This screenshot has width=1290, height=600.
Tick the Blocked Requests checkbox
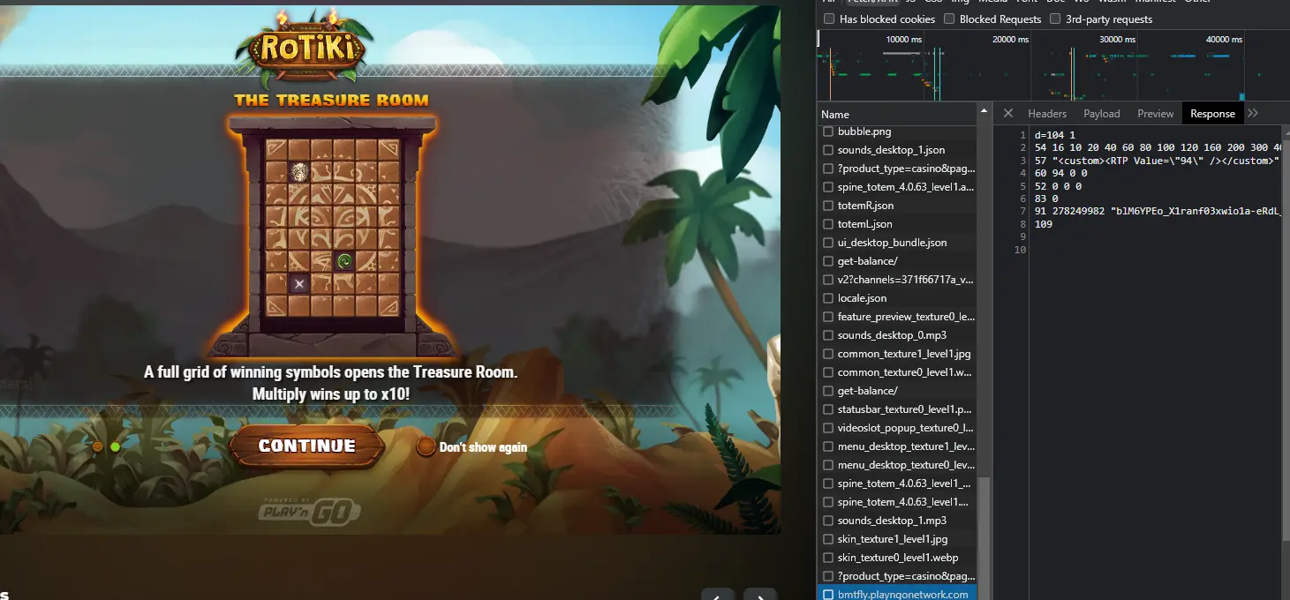(x=949, y=19)
